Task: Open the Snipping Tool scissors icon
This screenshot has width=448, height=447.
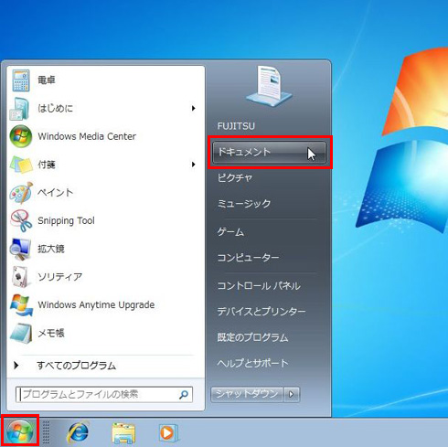Action: tap(21, 221)
